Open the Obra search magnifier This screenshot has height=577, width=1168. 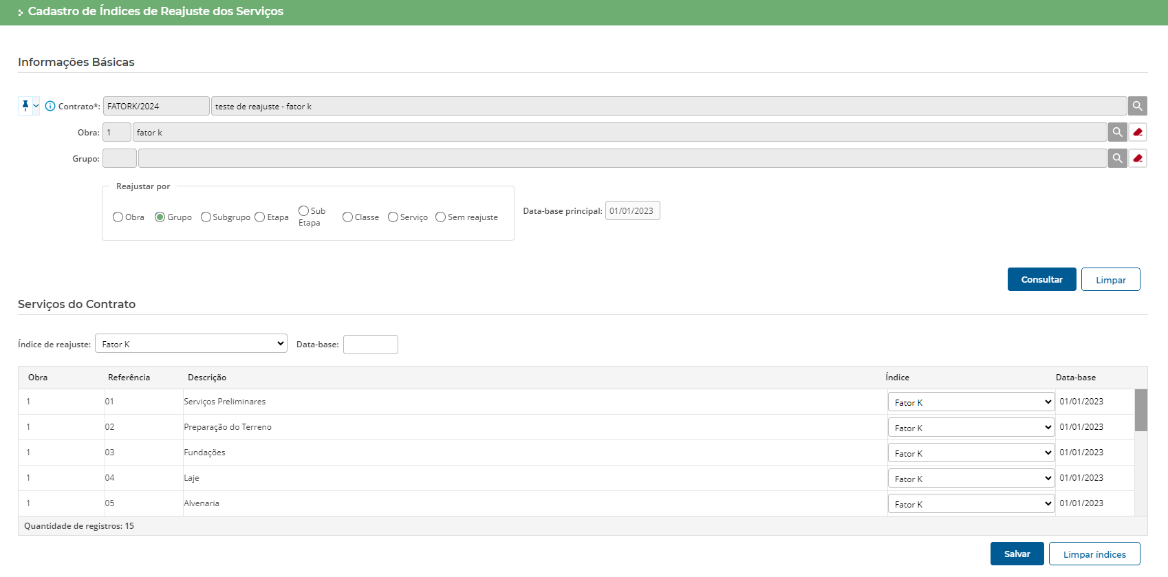point(1117,132)
